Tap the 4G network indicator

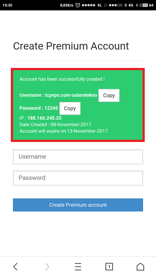(x=131, y=5)
